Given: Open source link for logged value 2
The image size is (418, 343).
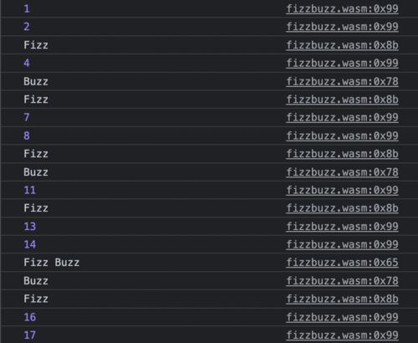Looking at the screenshot, I should [x=342, y=27].
